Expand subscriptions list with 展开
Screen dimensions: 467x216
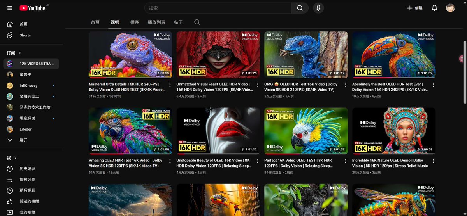click(31, 140)
